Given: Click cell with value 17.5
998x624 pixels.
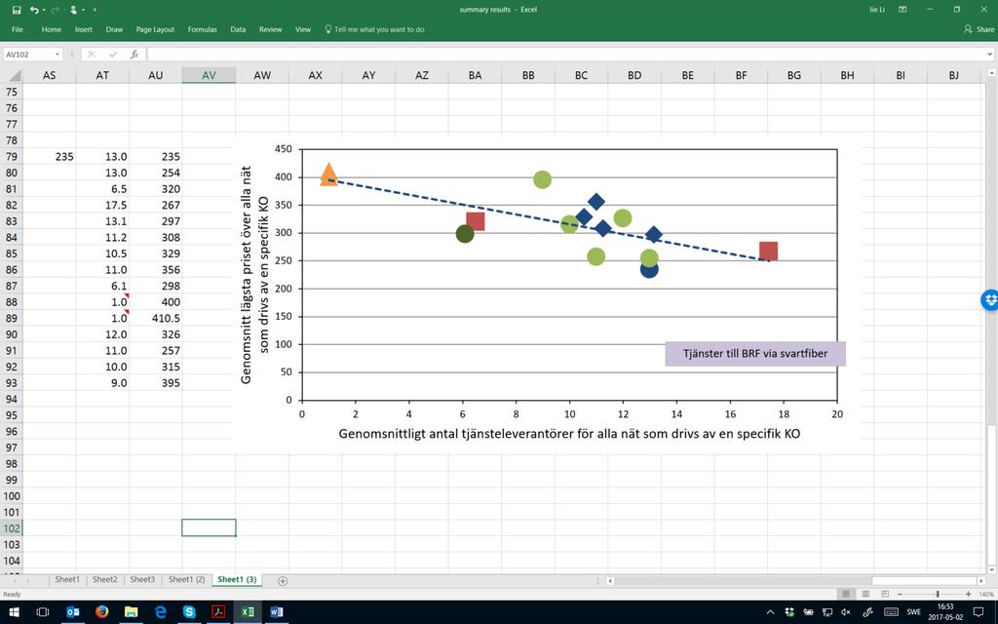Looking at the screenshot, I should click(102, 205).
